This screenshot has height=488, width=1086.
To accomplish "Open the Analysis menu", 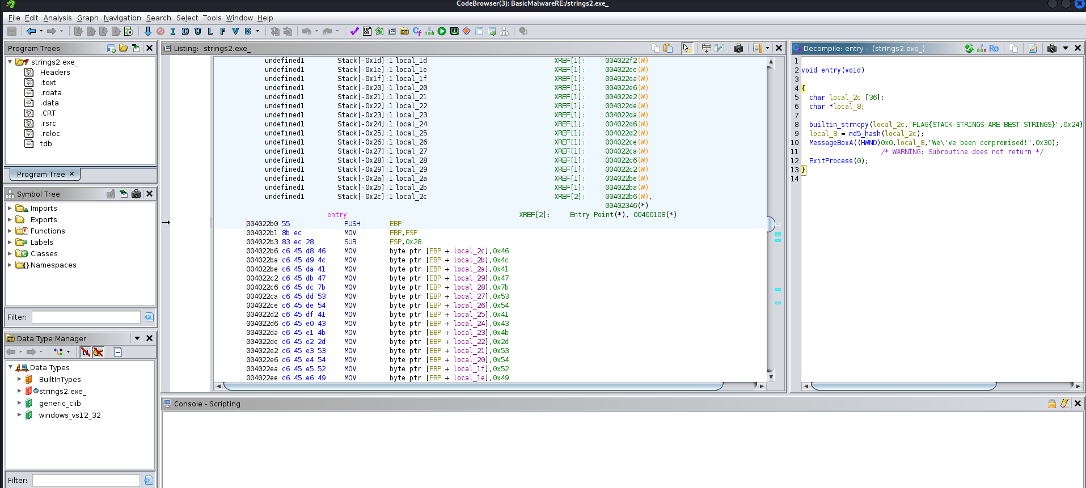I will pyautogui.click(x=57, y=18).
